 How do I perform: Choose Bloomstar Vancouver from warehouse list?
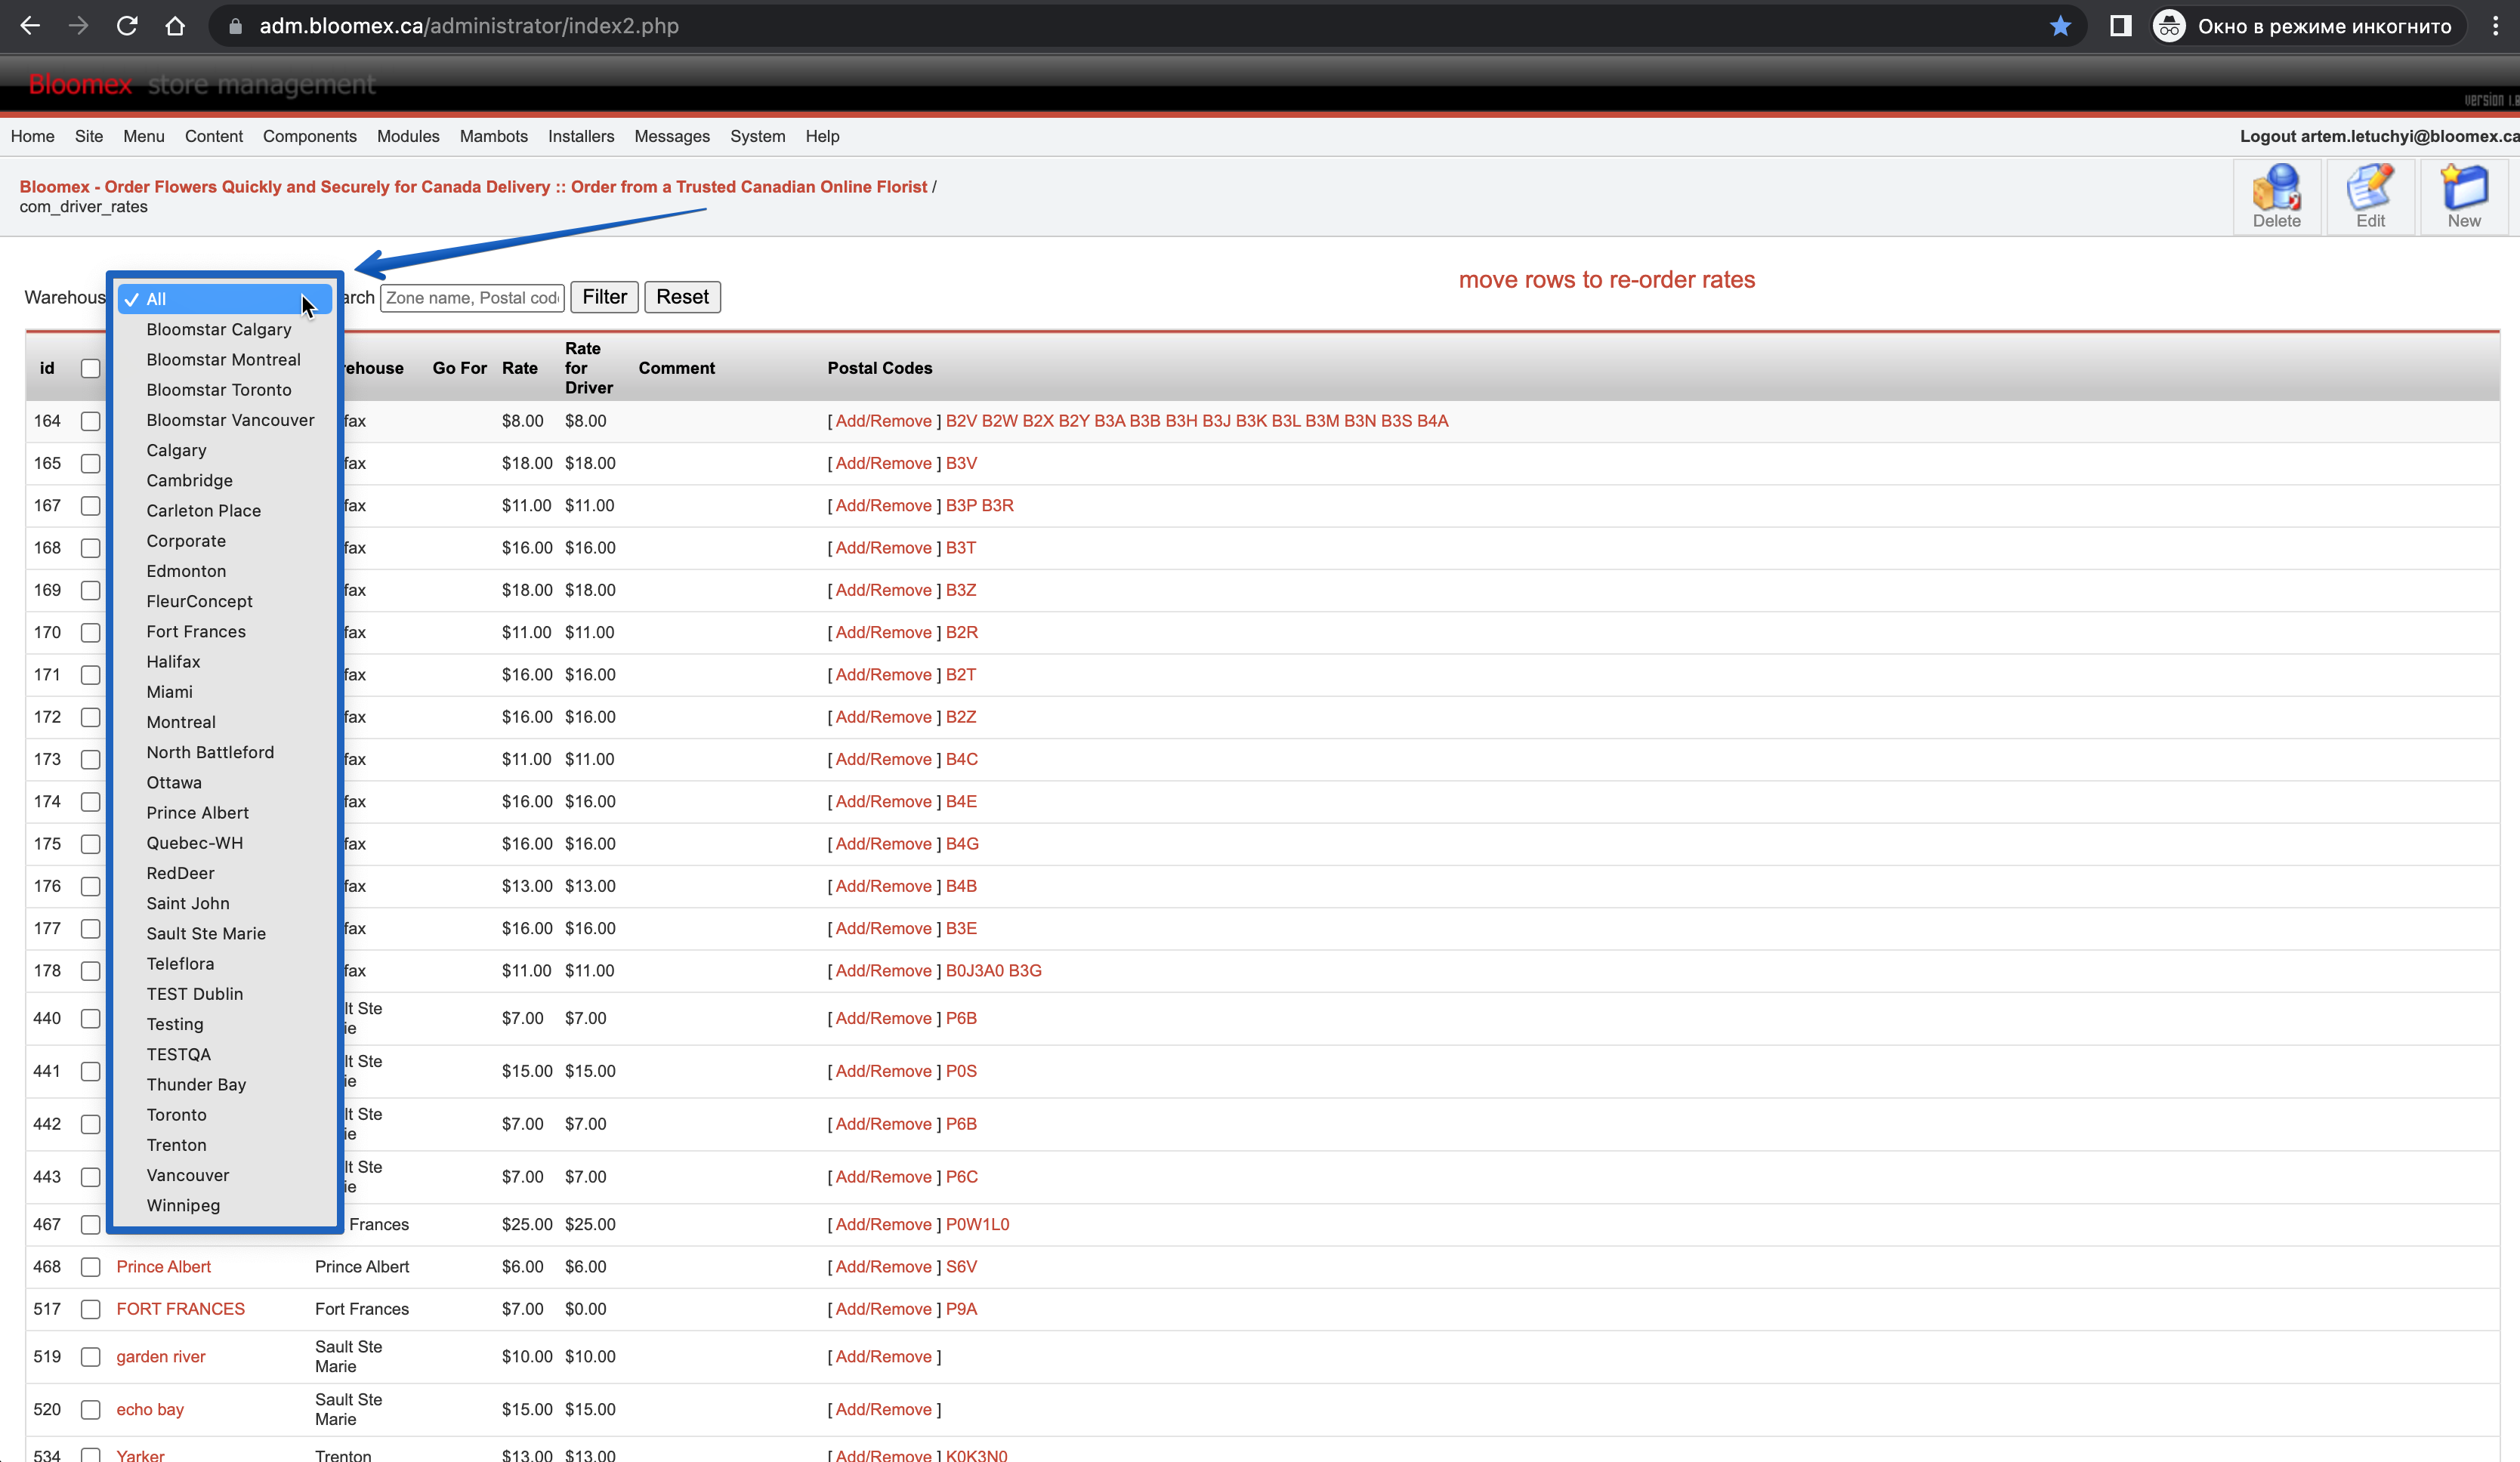225,420
